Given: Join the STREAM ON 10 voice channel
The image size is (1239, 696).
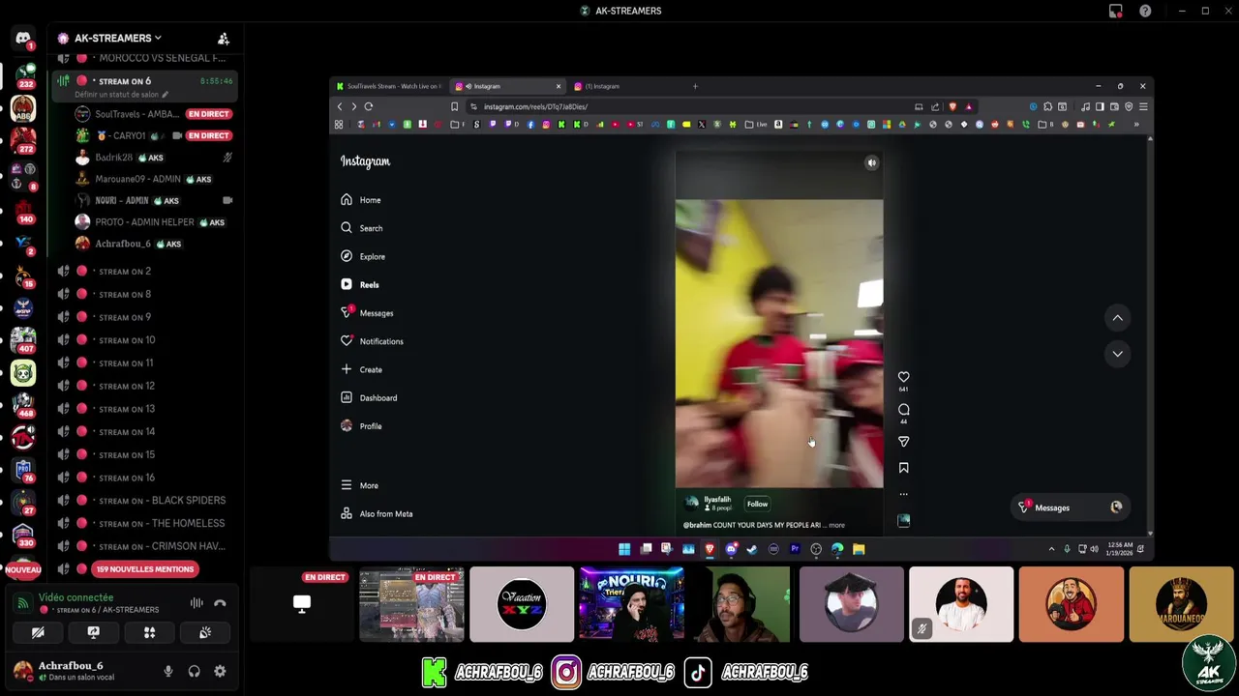Looking at the screenshot, I should [x=145, y=340].
